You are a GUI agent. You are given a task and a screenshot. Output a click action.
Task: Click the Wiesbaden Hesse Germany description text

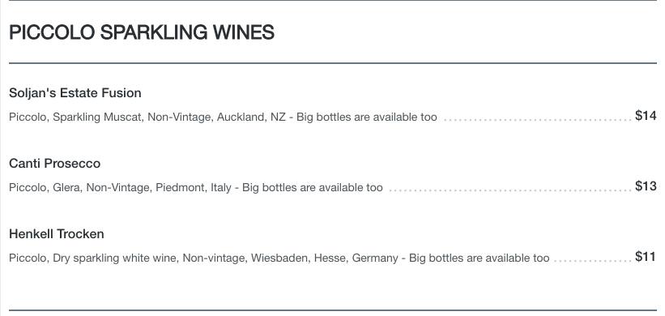click(x=279, y=258)
